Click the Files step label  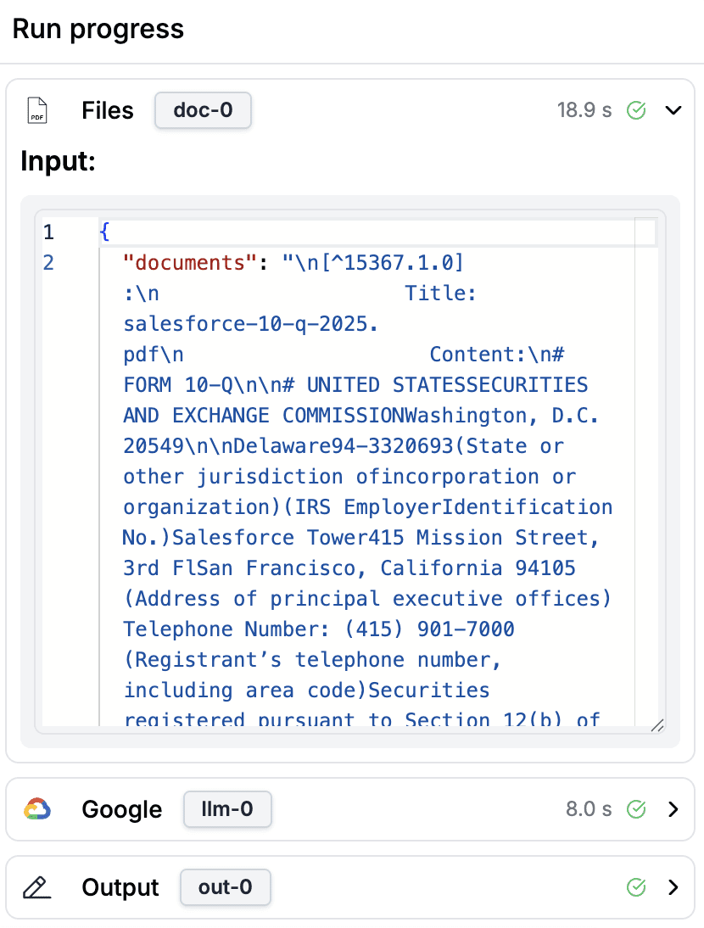[x=108, y=110]
